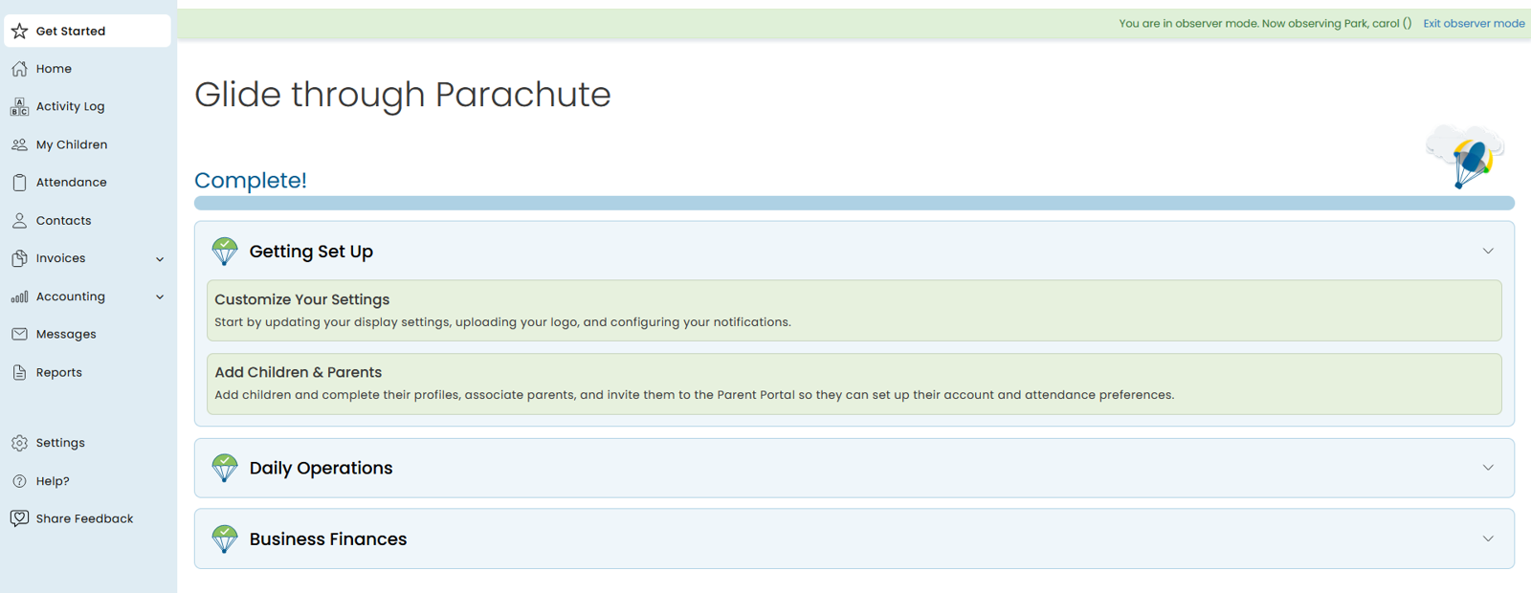The width and height of the screenshot is (1531, 593).
Task: Click the Accounting label in the sidebar
Action: coord(71,296)
